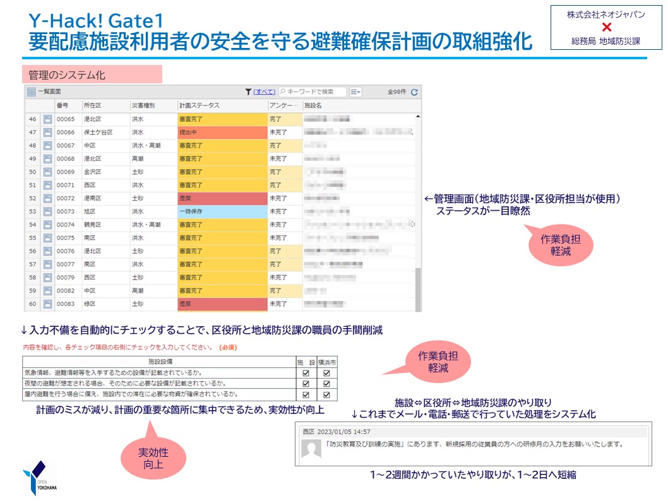Click the 一覧画面 title label
668x501 pixels.
[49, 91]
